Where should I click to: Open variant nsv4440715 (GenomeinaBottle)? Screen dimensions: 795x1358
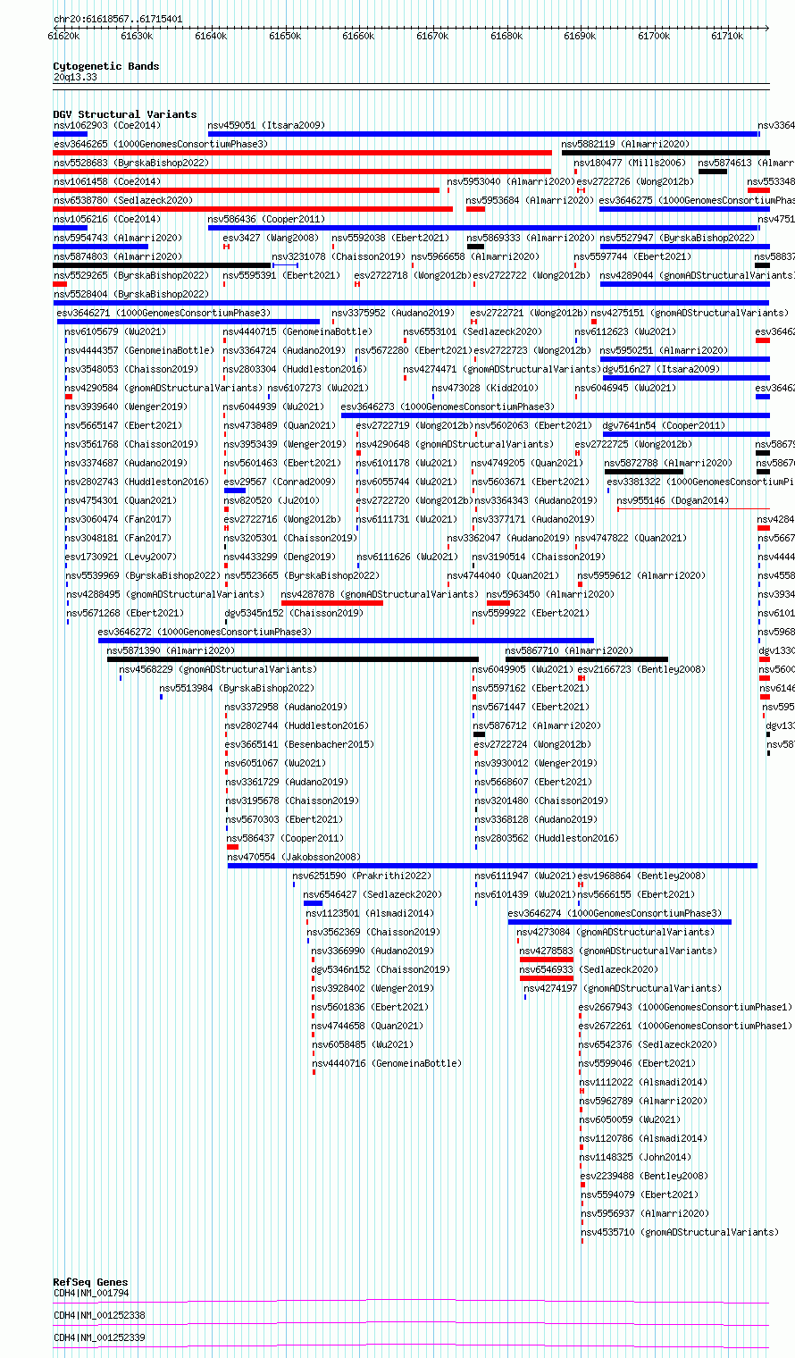pos(297,332)
